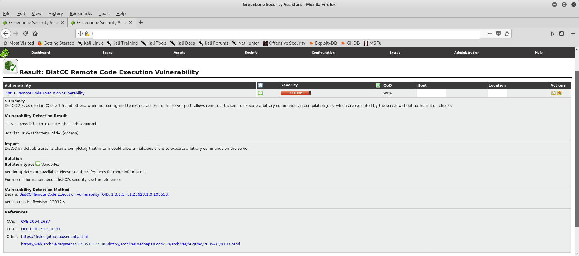Viewport: 579px width, 256px height.
Task: Click the result radar checkmark icon
Action: pyautogui.click(x=10, y=67)
